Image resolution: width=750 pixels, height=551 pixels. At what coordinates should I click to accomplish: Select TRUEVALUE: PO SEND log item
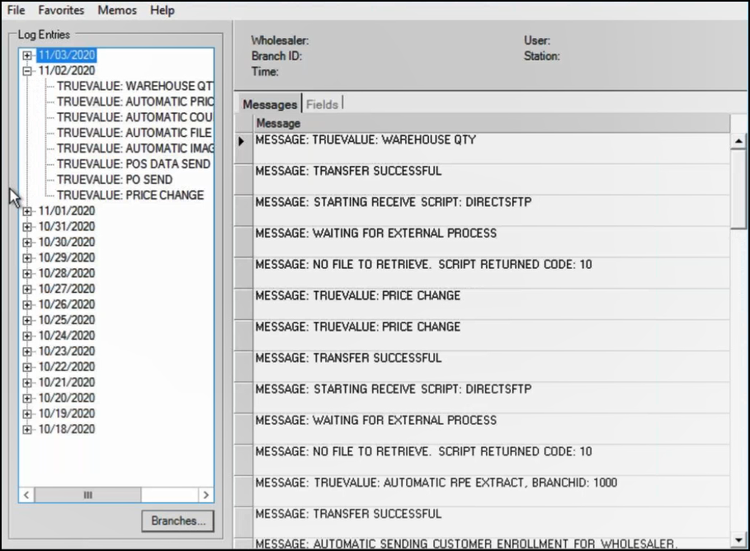(x=114, y=180)
